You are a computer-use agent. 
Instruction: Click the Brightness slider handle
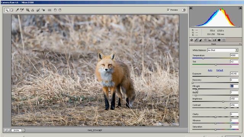coord(223,102)
